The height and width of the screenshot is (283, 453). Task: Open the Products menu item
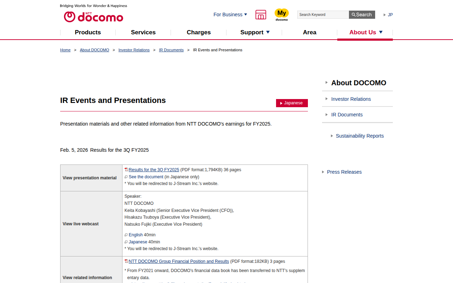pyautogui.click(x=88, y=32)
